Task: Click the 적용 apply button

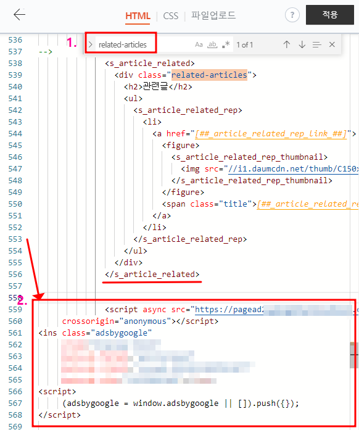Action: [x=330, y=15]
